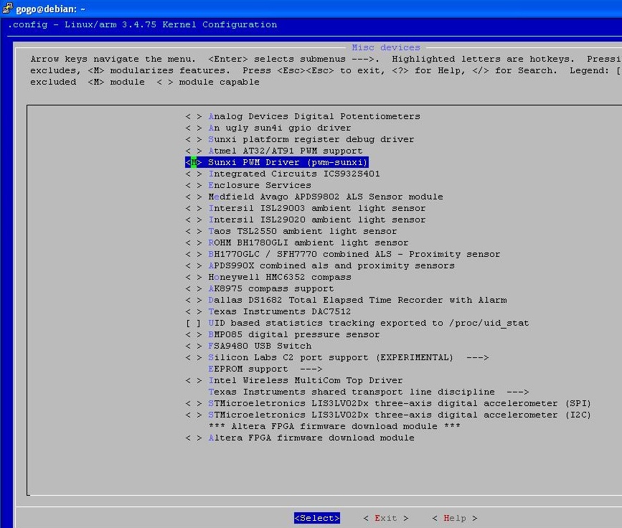The height and width of the screenshot is (528, 622).
Task: Toggle the Sunxi PWM Driver module marker
Action: [x=194, y=162]
